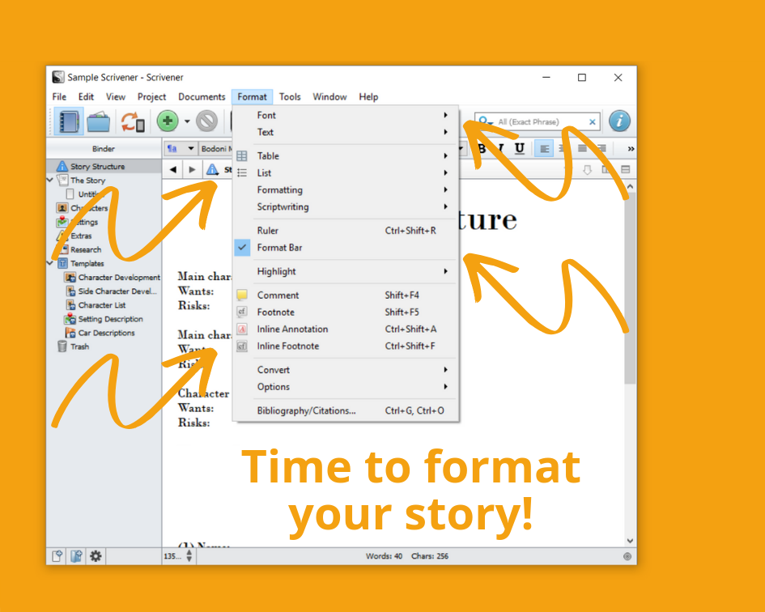Open the blue Inspector info icon

pos(619,121)
